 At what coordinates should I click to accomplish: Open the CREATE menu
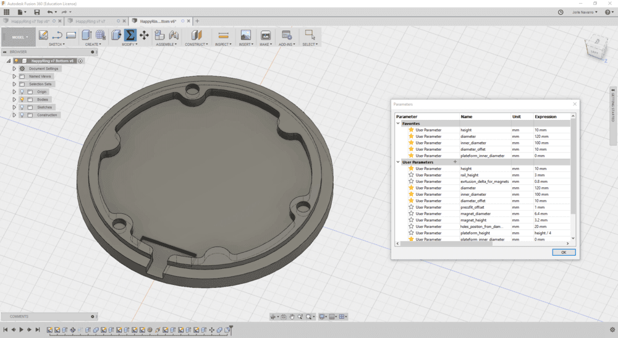click(x=93, y=44)
